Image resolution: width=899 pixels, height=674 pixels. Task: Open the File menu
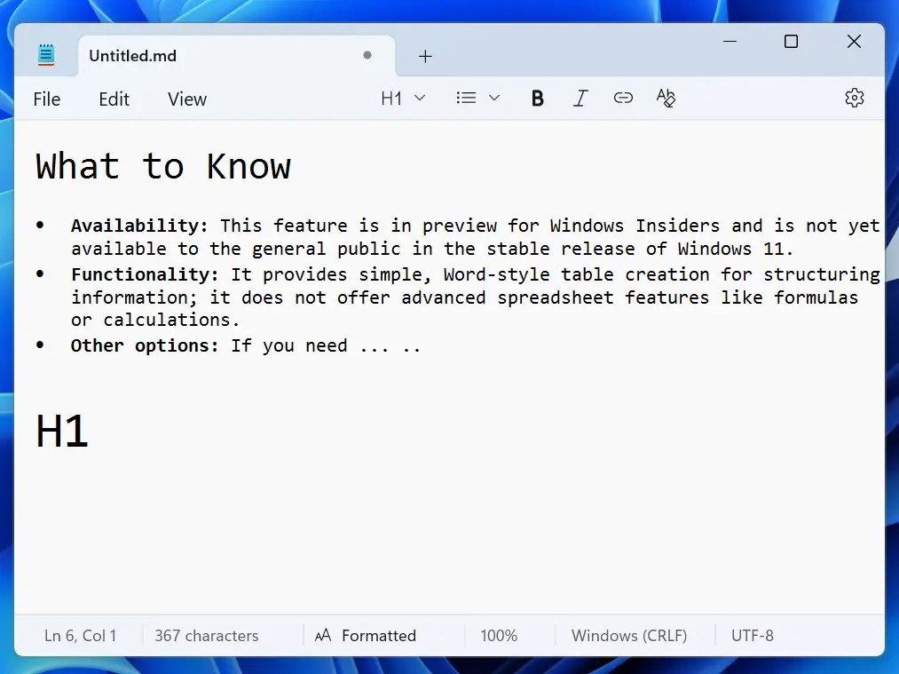point(47,99)
